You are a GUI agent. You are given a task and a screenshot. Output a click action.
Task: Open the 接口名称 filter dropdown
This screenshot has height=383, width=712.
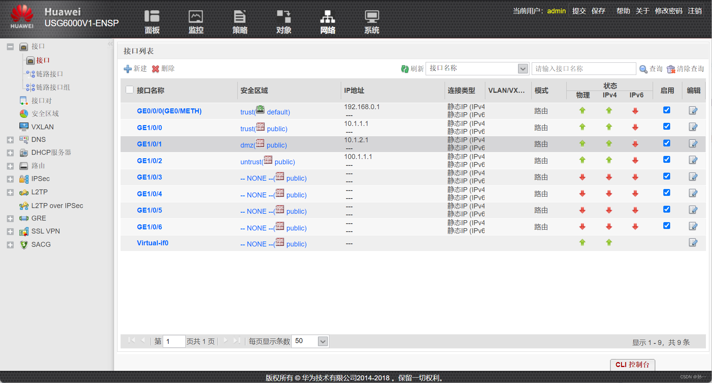tap(523, 68)
